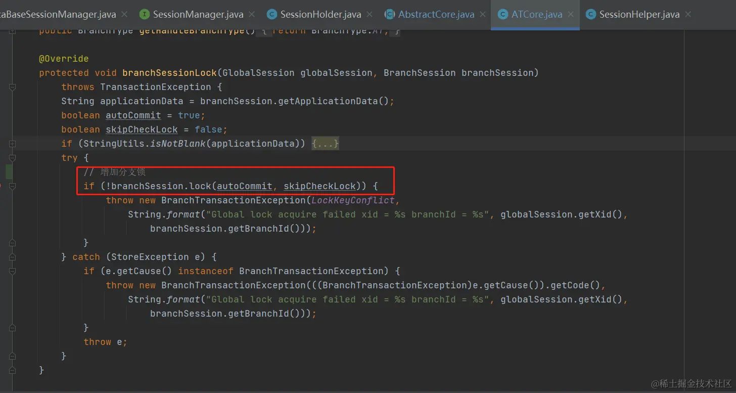Click the '// 增加分支锁' comment
The height and width of the screenshot is (393, 736).
click(x=114, y=172)
